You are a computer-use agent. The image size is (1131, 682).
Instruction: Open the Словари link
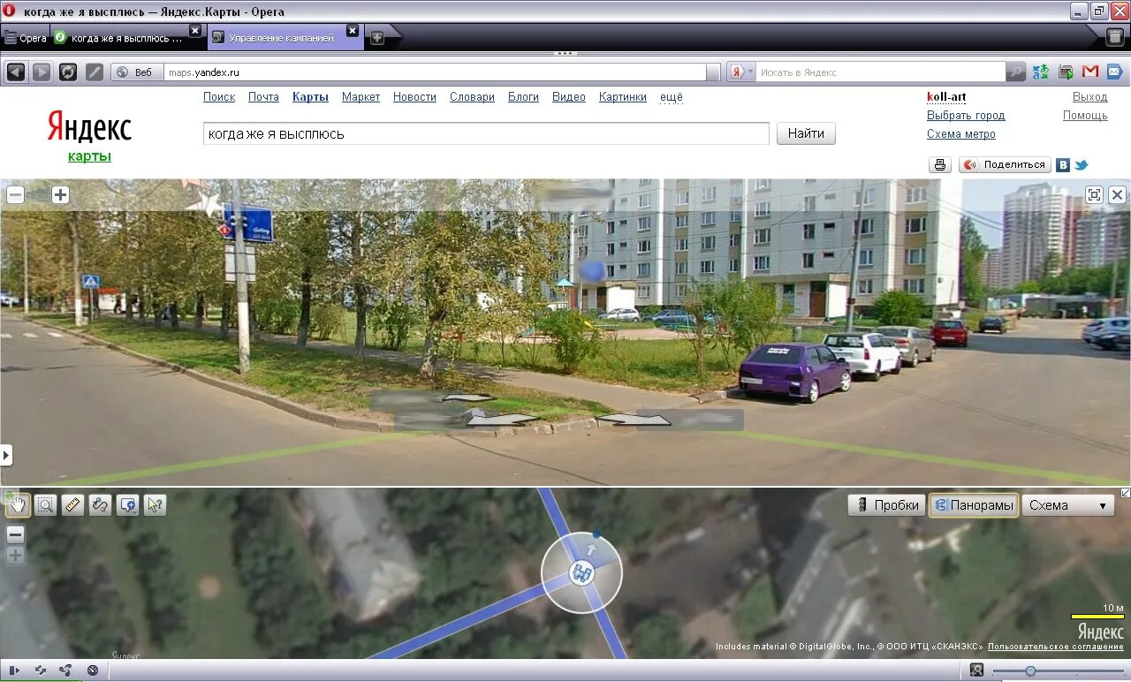tap(472, 97)
